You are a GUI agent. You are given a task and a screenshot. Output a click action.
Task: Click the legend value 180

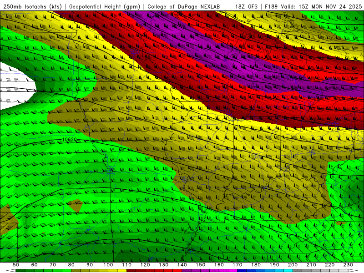click(x=256, y=265)
